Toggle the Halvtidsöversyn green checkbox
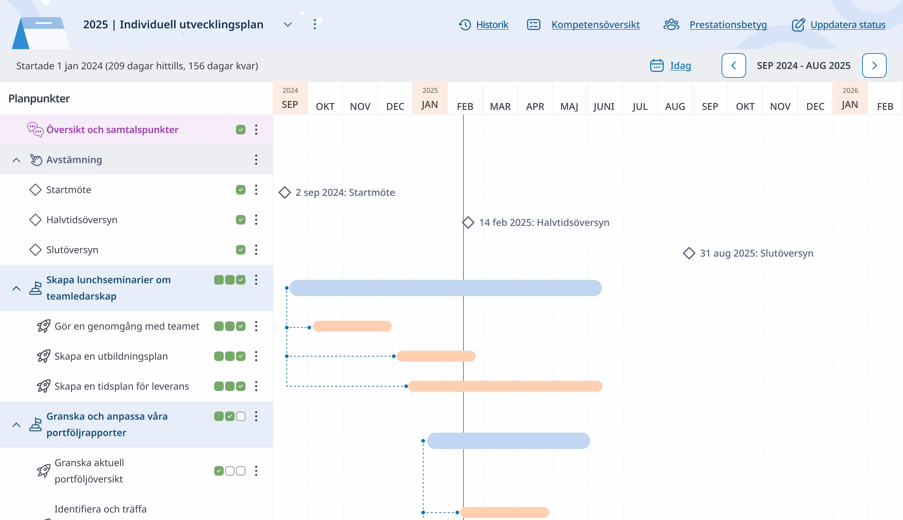903x520 pixels. pos(240,220)
